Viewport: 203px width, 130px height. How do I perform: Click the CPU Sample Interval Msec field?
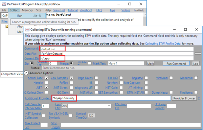pos(46,106)
